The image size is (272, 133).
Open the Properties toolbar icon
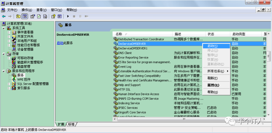(33, 16)
